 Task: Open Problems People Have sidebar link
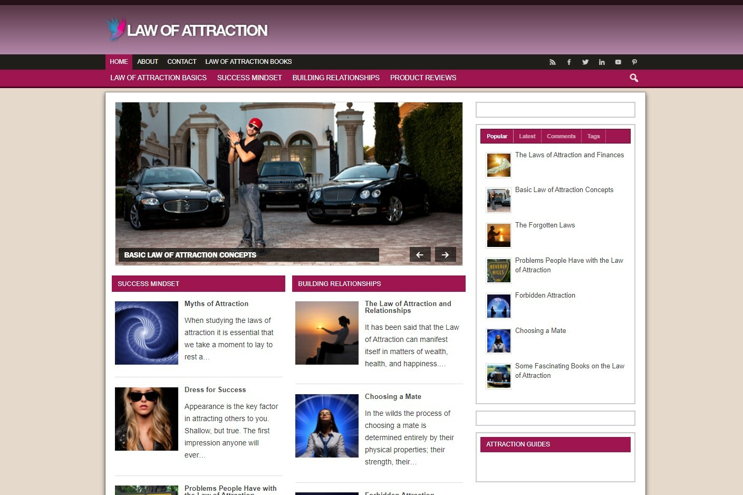pos(569,265)
